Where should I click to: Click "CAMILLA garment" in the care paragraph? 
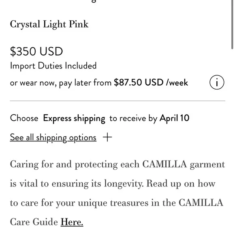[184, 164]
